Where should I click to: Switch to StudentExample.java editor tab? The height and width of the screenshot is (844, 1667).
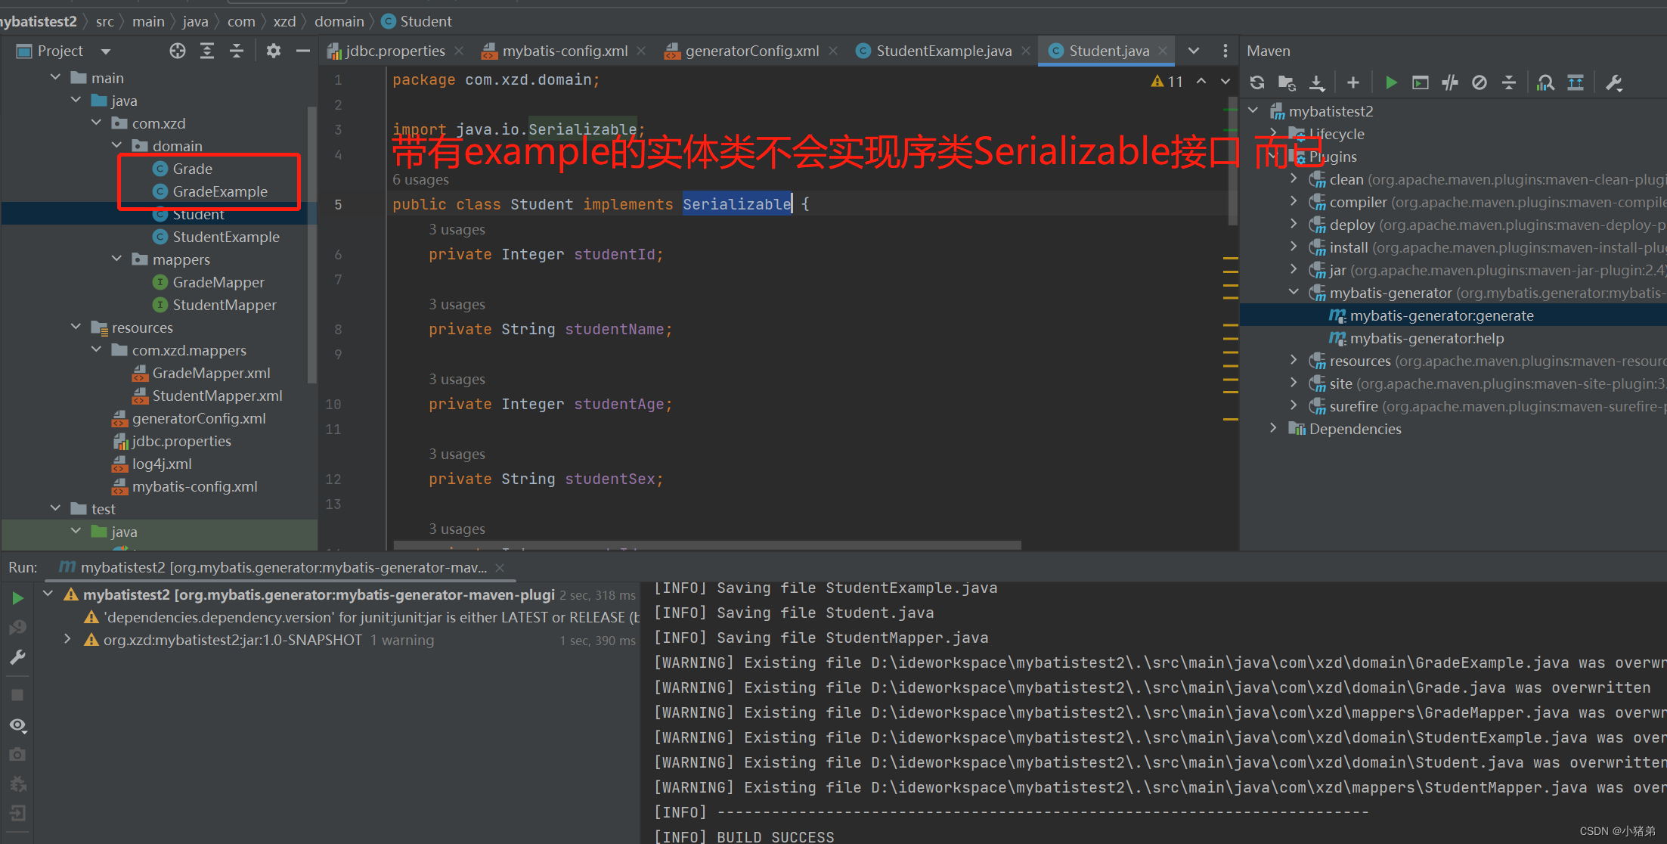pos(943,51)
